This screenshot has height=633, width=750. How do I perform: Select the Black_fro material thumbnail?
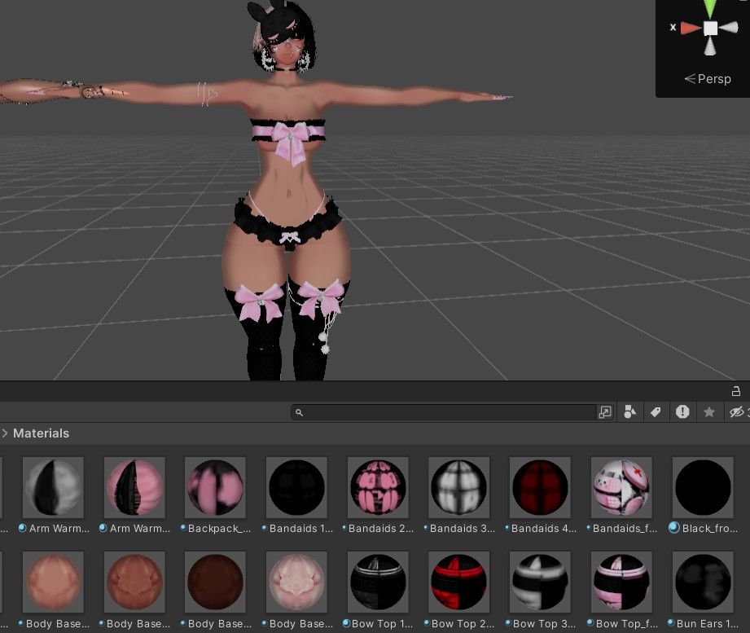703,487
